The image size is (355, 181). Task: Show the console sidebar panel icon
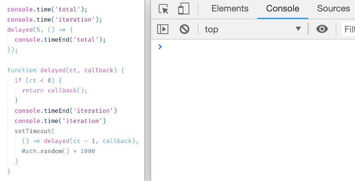click(163, 29)
